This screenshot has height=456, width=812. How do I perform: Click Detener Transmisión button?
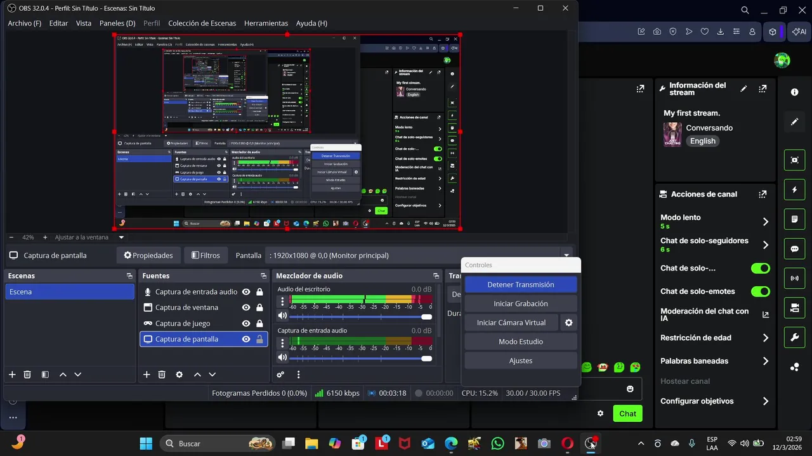pyautogui.click(x=521, y=284)
